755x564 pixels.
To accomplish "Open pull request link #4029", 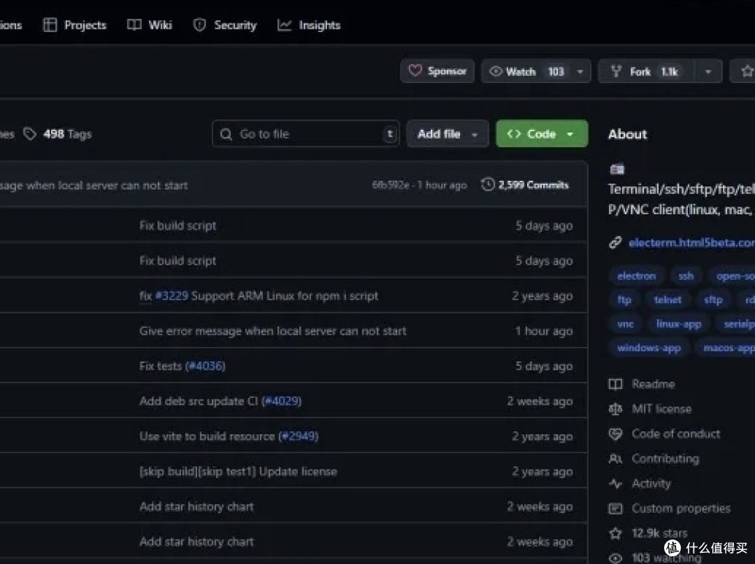I will pos(282,401).
